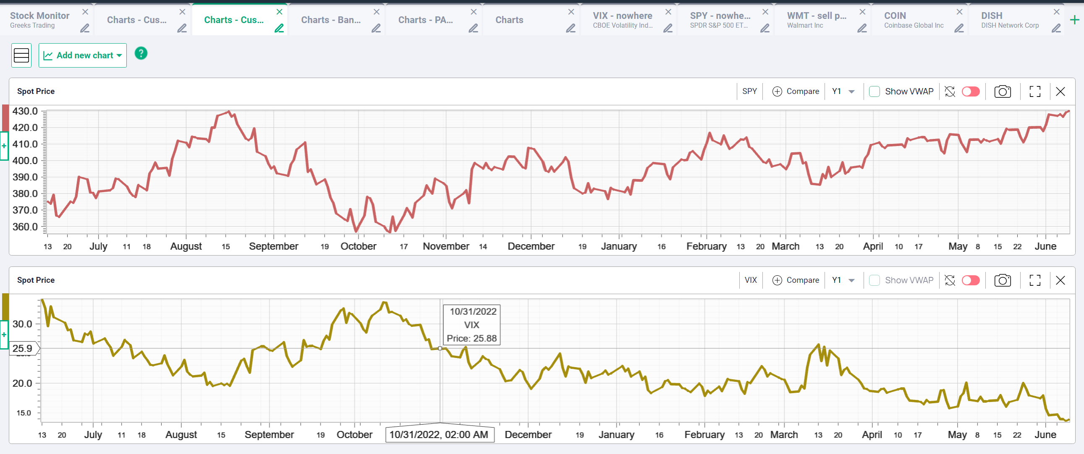Image resolution: width=1084 pixels, height=454 pixels.
Task: Open the SPY - nowhe... tab
Action: pos(720,20)
